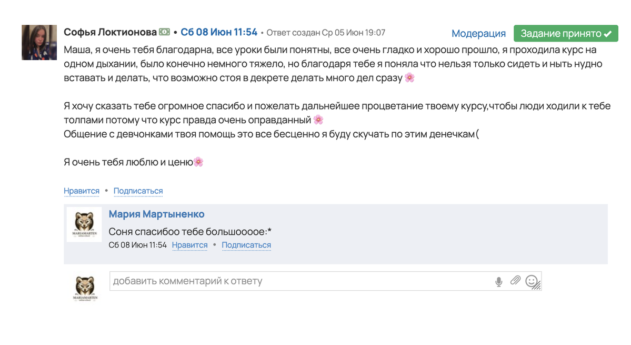Click the blue Сб 08 Июн 11:54 date link
Viewport: 631px width, 345px height.
click(219, 32)
